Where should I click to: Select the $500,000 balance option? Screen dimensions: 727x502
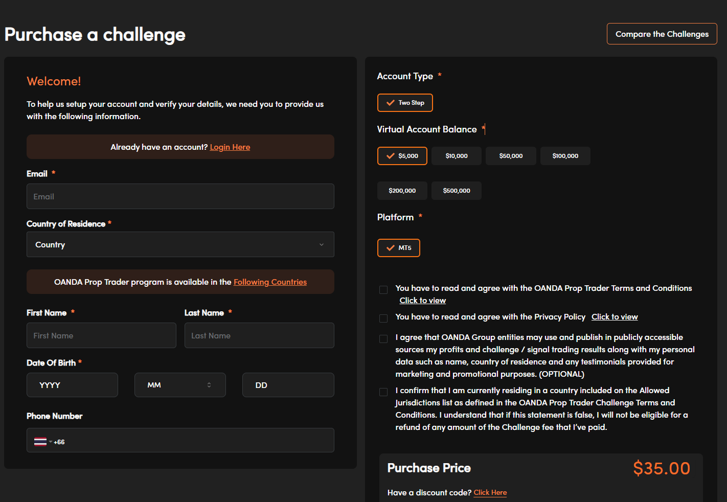point(456,191)
